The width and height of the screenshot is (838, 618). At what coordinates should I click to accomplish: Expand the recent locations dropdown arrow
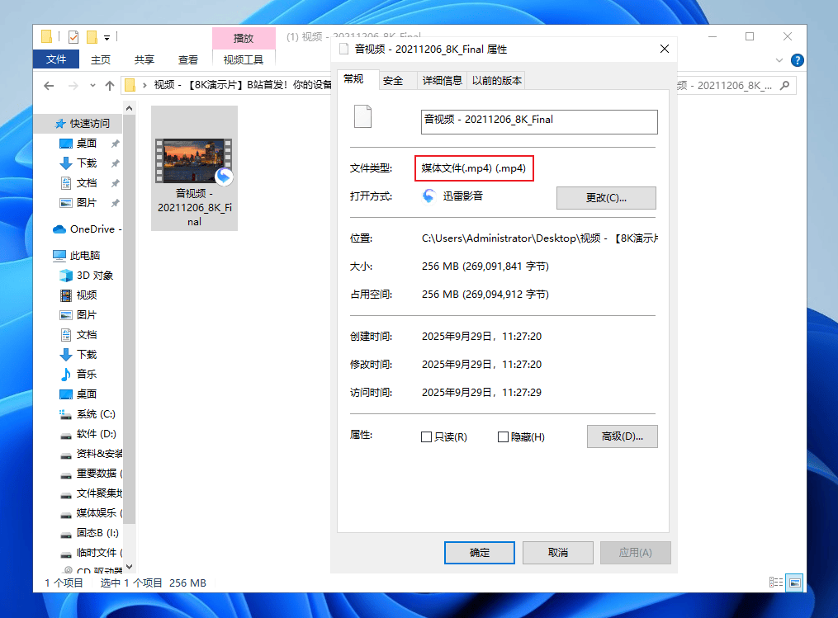pos(92,87)
